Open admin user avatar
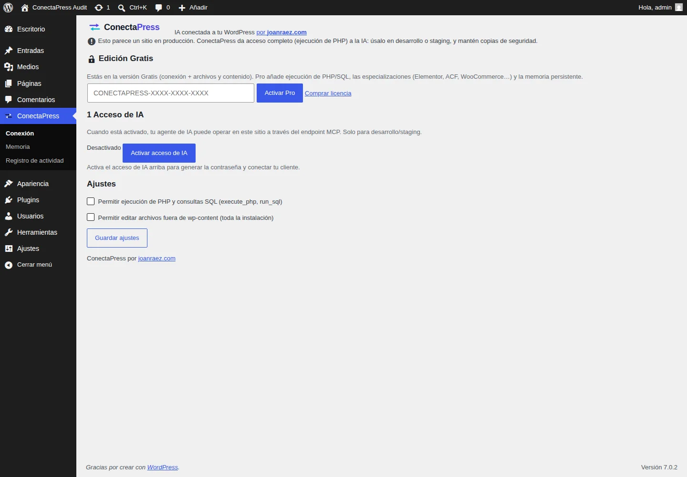 [x=679, y=7]
